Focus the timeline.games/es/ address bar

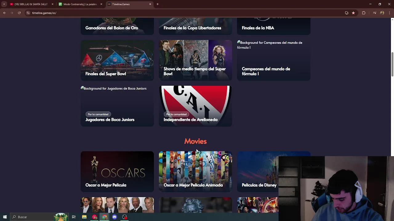(185, 13)
